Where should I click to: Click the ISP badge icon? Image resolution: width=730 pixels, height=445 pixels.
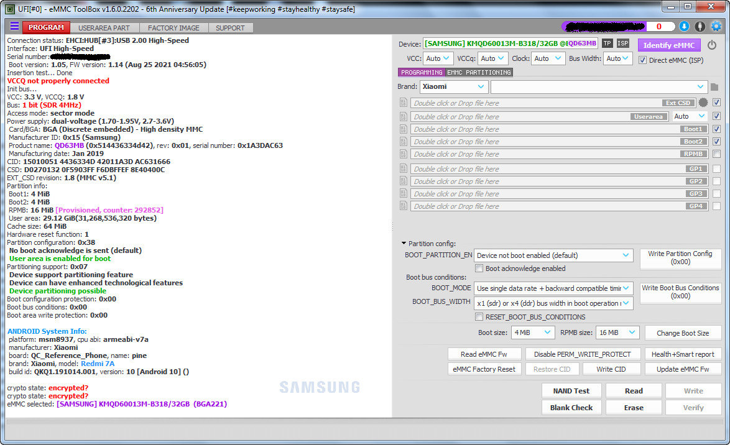623,44
